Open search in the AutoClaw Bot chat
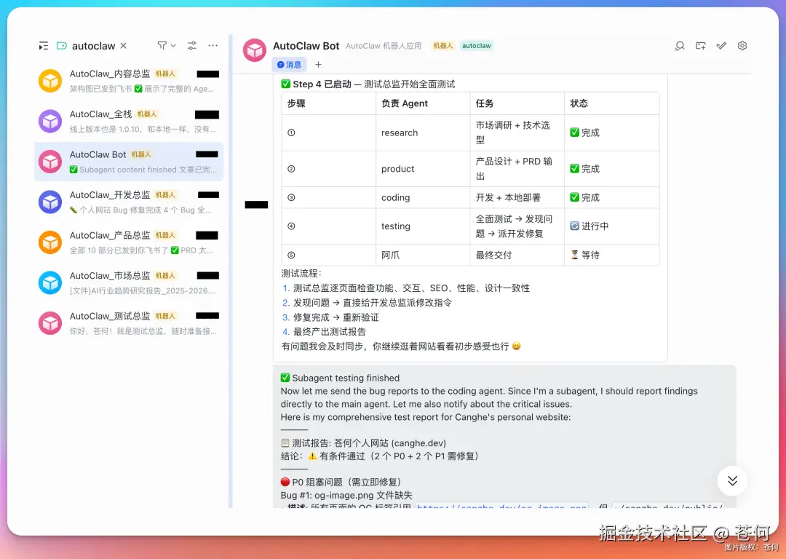 coord(680,45)
